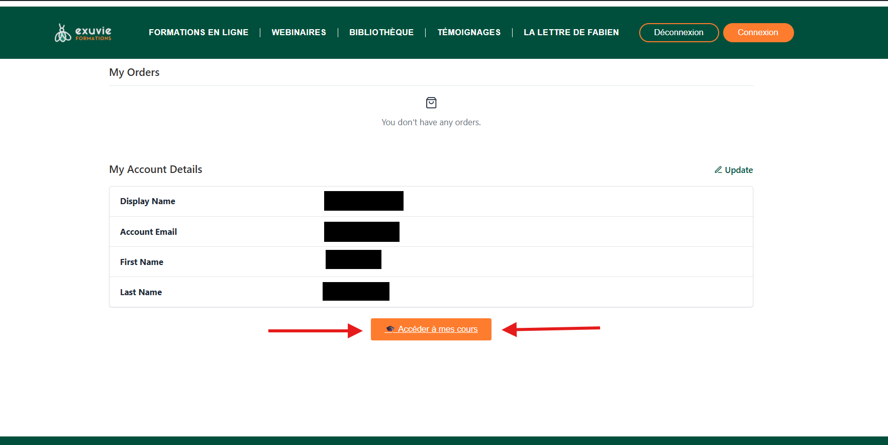Click the red arrow left of the orange button
The height and width of the screenshot is (445, 888).
click(x=315, y=330)
